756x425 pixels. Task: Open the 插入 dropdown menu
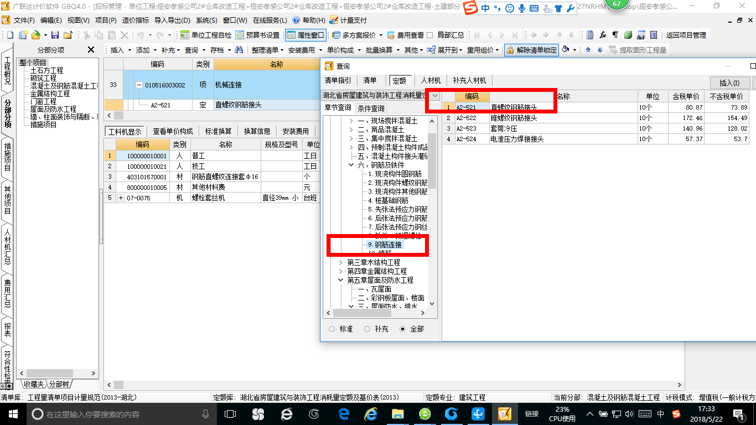pyautogui.click(x=121, y=50)
